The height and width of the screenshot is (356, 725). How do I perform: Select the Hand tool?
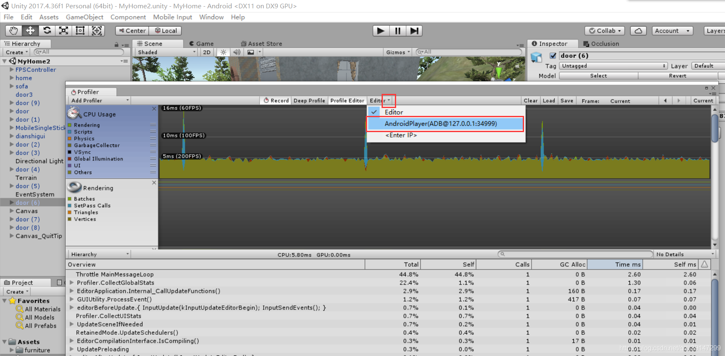[x=14, y=31]
